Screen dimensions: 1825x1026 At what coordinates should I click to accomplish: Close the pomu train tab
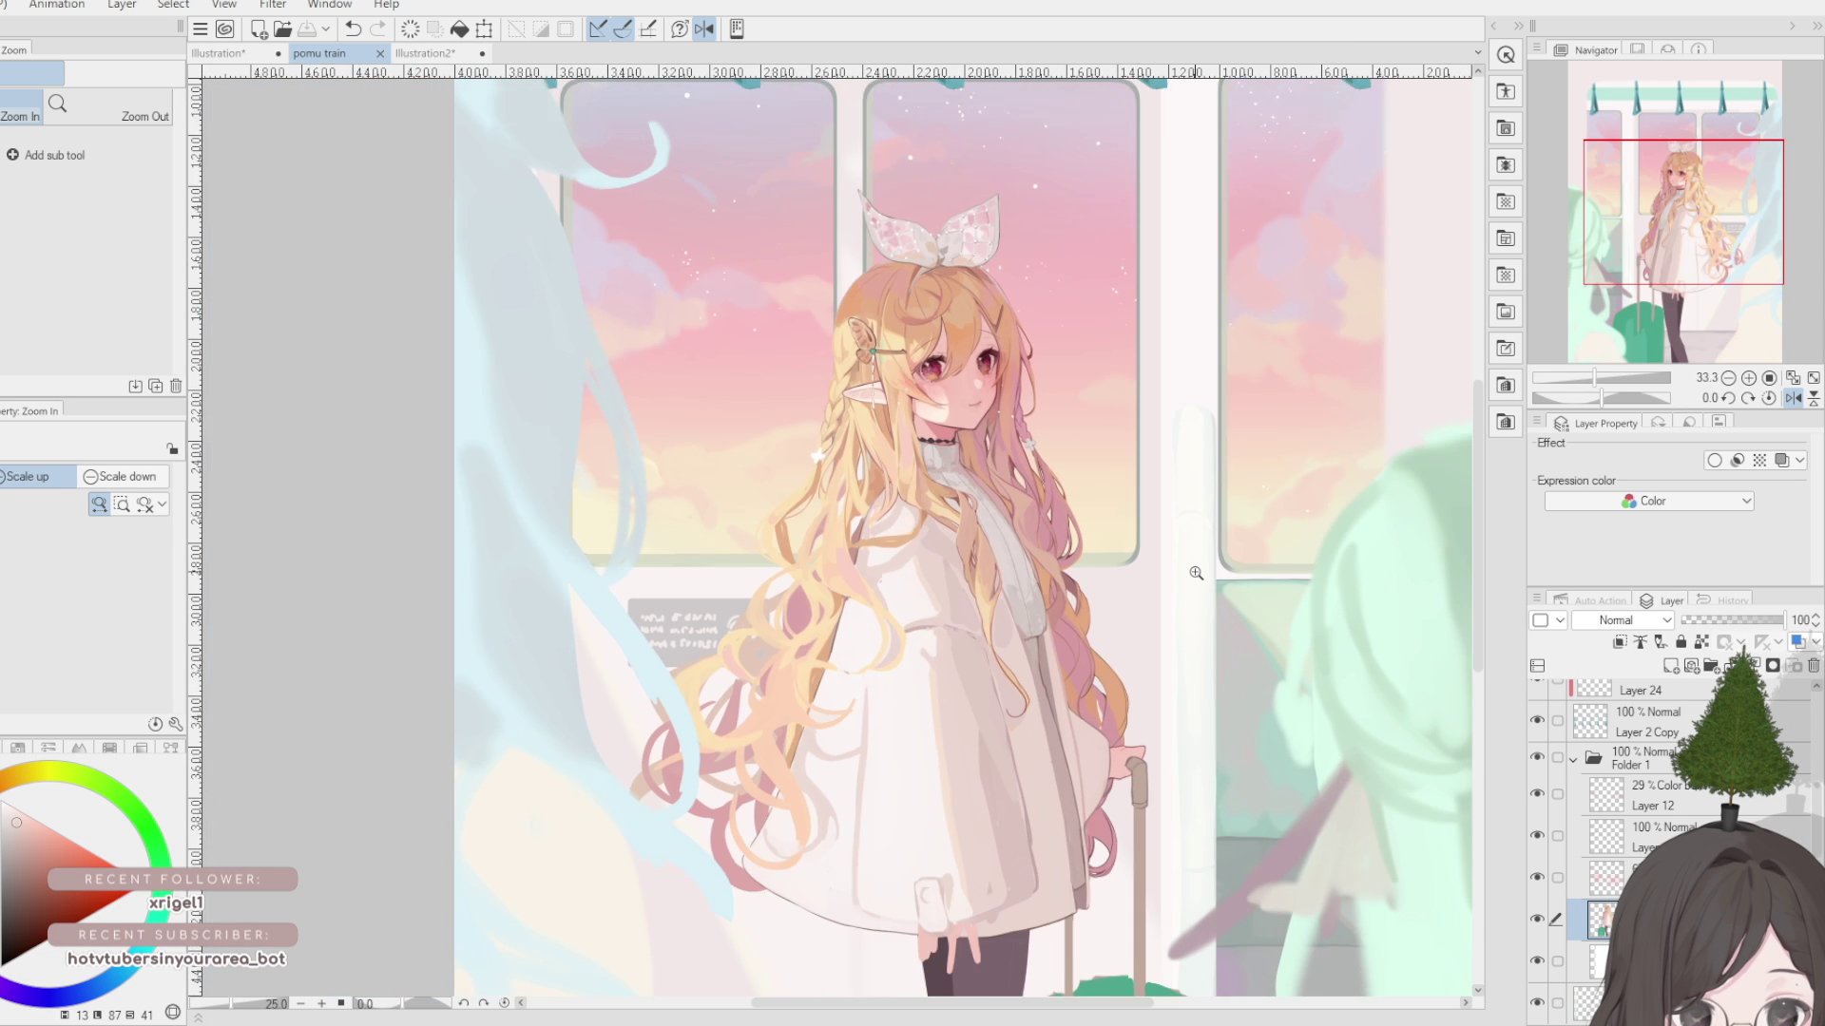[380, 53]
